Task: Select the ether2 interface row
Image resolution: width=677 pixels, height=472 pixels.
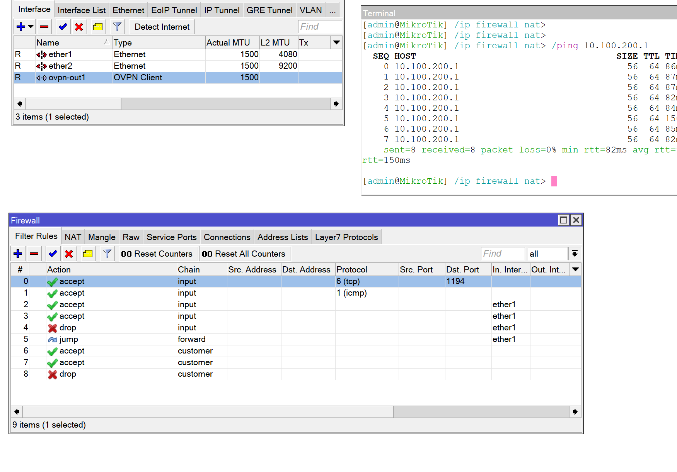Action: [178, 66]
